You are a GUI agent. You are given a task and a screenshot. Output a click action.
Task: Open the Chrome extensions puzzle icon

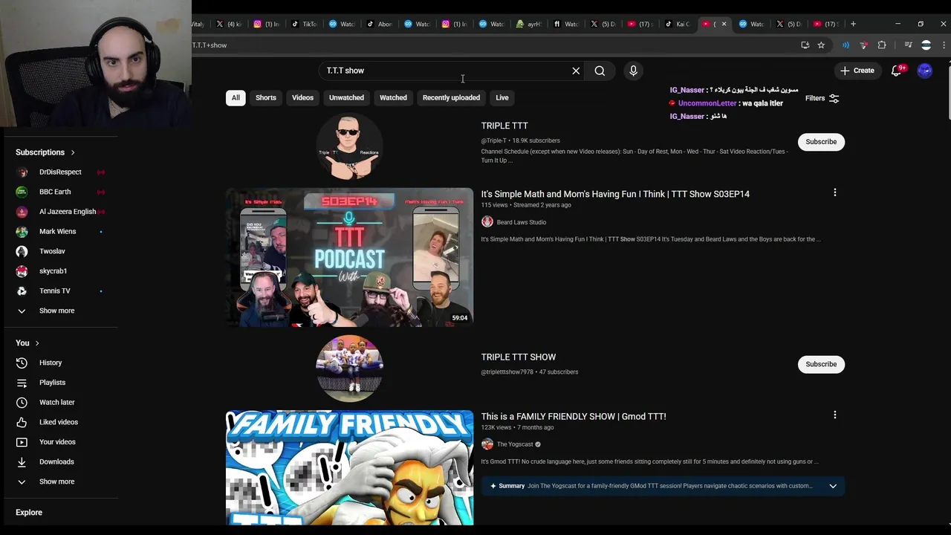pyautogui.click(x=882, y=45)
